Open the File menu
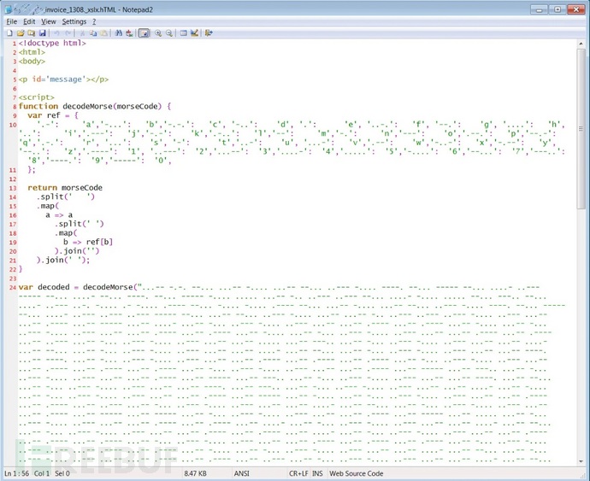 point(11,21)
